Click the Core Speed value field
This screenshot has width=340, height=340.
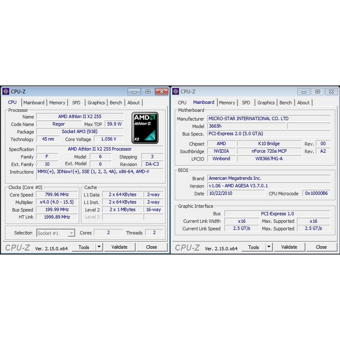(57, 195)
